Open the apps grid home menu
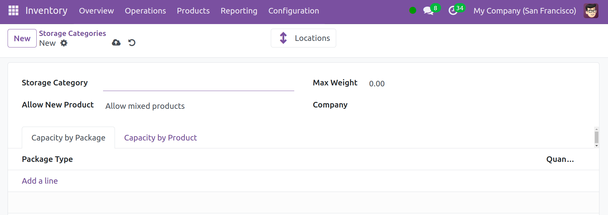The width and height of the screenshot is (608, 215). click(13, 11)
